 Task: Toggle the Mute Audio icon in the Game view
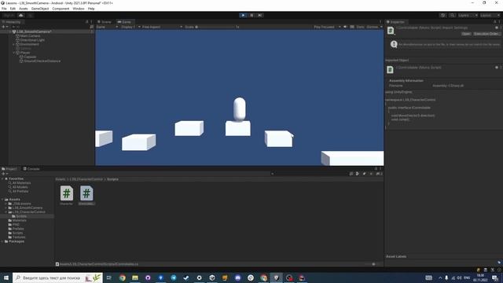click(346, 27)
